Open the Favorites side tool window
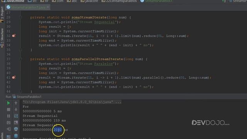This screenshot has width=247, height=139. click(x=2, y=136)
